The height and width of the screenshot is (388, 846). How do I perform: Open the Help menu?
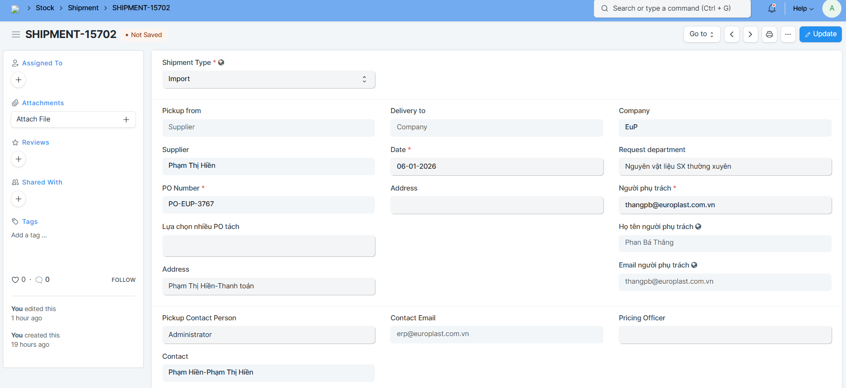coord(803,8)
